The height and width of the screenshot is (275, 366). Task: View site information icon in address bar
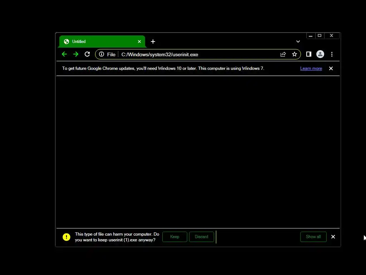tap(102, 54)
